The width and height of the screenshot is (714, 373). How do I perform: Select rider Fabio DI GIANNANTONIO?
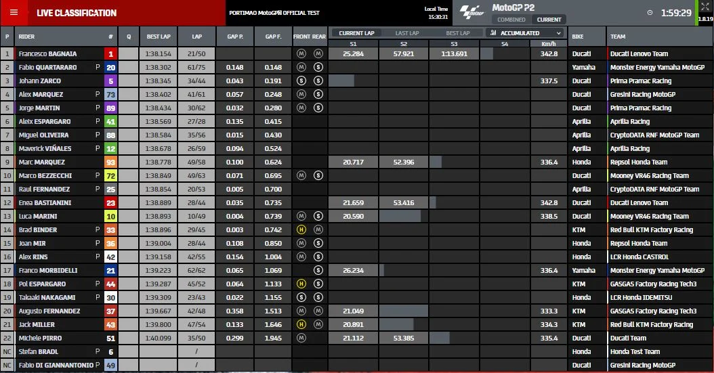pos(56,365)
